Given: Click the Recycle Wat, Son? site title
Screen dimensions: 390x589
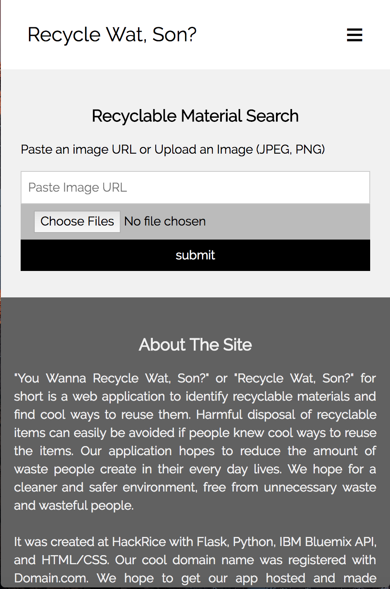Looking at the screenshot, I should pos(112,35).
